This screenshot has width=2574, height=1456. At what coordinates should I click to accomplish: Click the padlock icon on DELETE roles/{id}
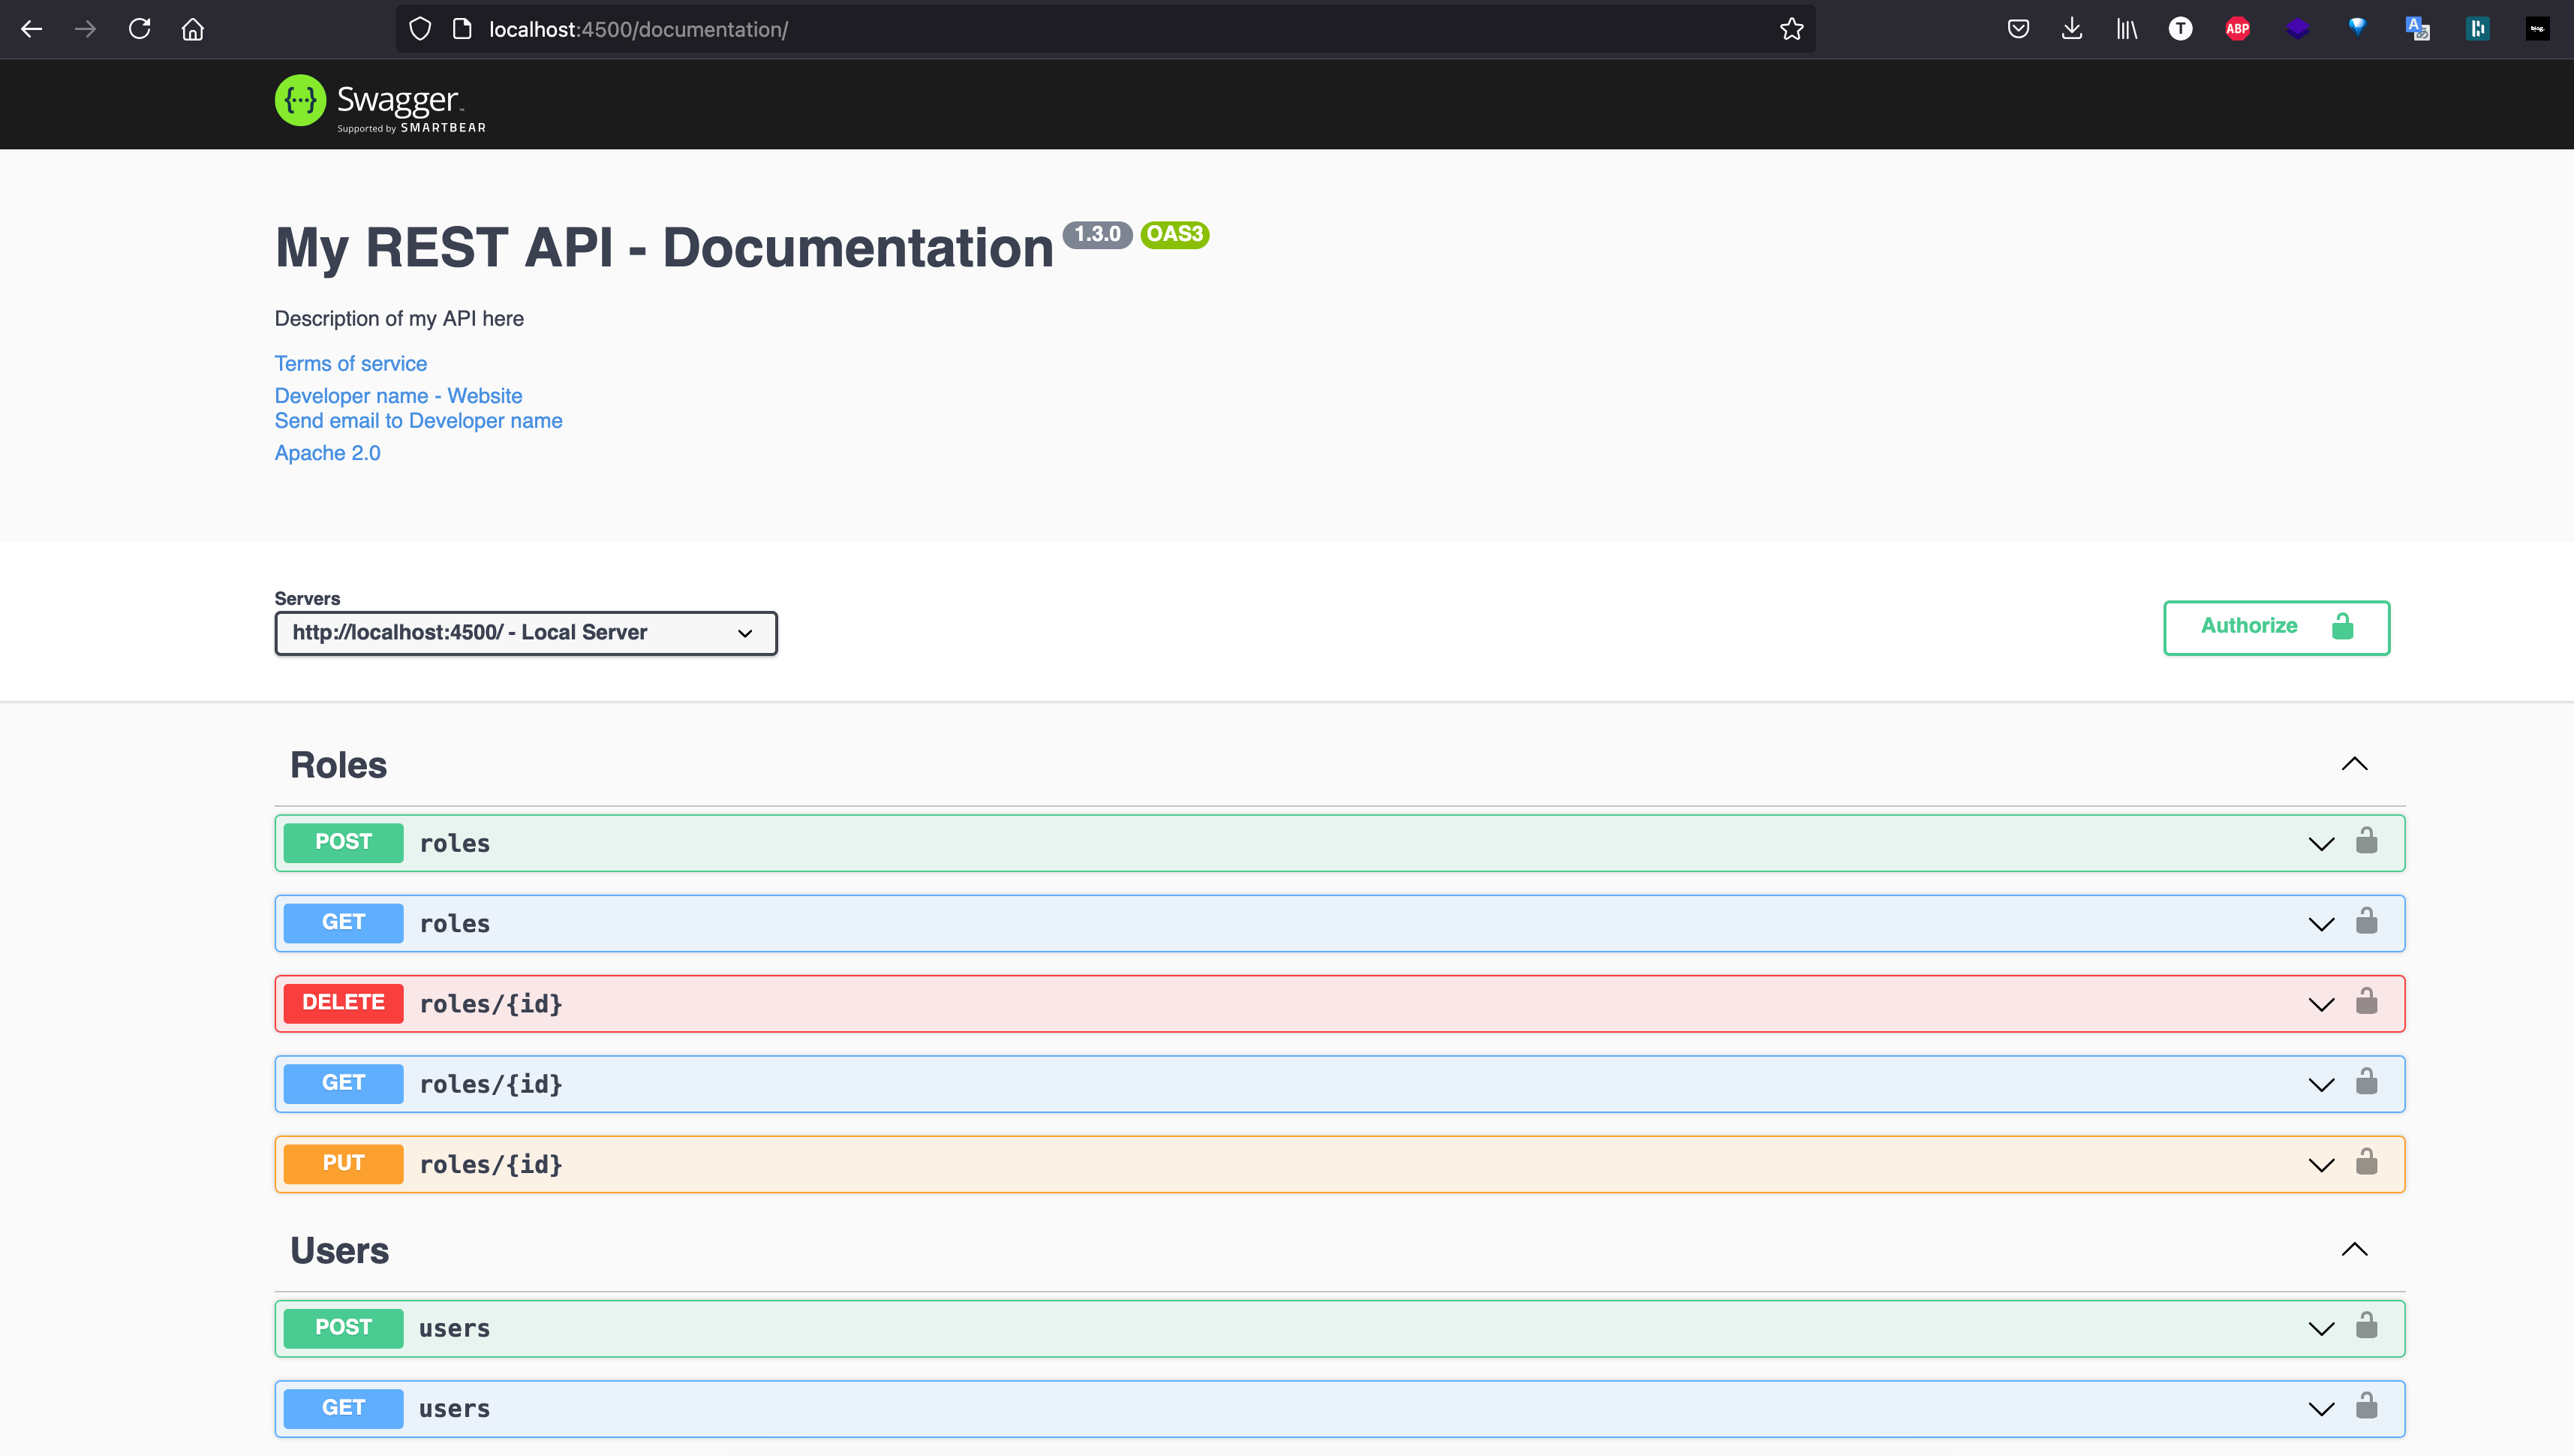coord(2367,1002)
